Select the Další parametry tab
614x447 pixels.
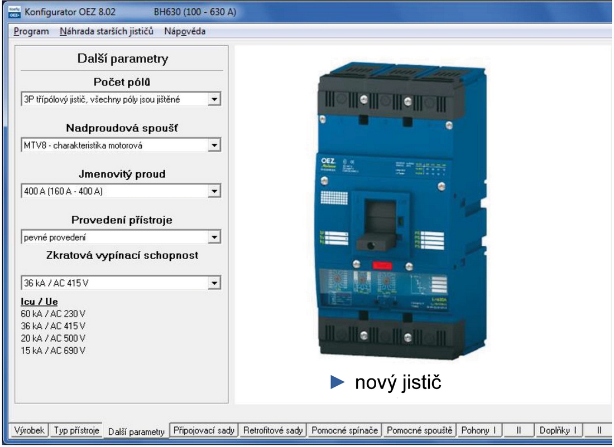[136, 431]
